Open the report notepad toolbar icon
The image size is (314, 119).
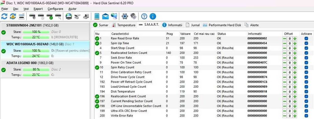[97, 16]
